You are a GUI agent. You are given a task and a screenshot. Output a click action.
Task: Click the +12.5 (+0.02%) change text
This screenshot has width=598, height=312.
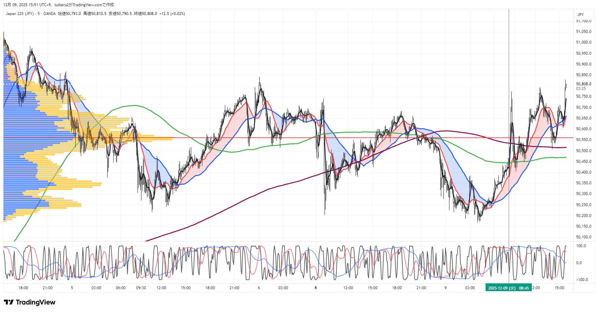coord(172,14)
